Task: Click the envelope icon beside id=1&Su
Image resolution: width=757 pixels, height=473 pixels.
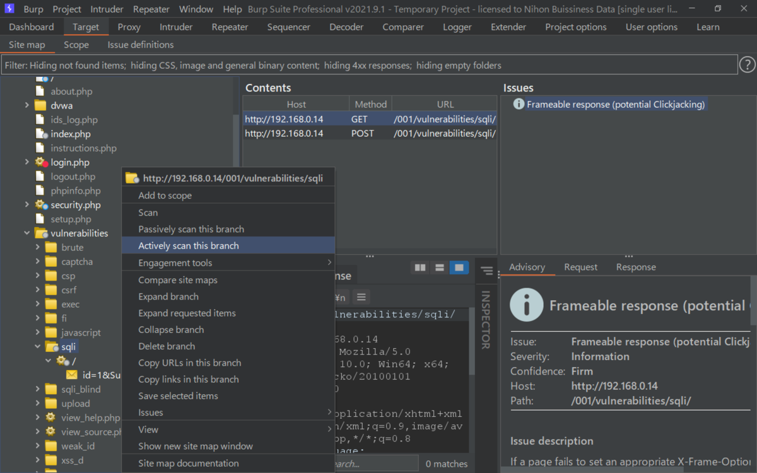Action: tap(73, 375)
